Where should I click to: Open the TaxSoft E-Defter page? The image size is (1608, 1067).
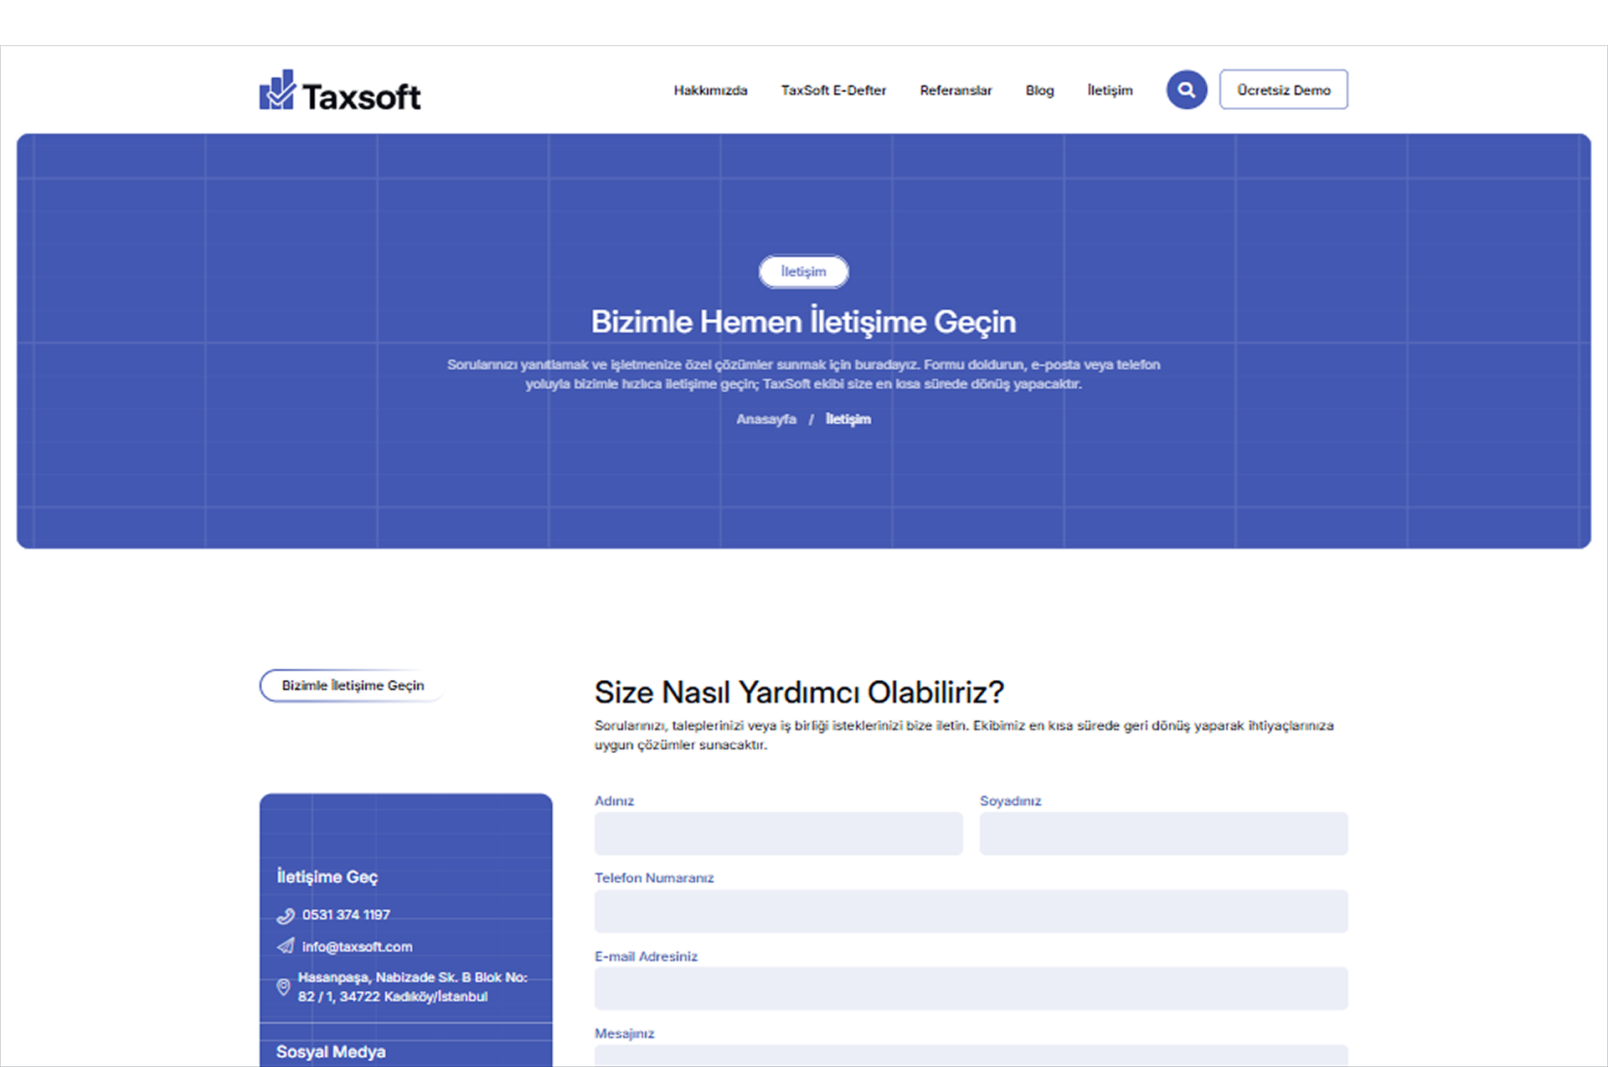[x=833, y=90]
